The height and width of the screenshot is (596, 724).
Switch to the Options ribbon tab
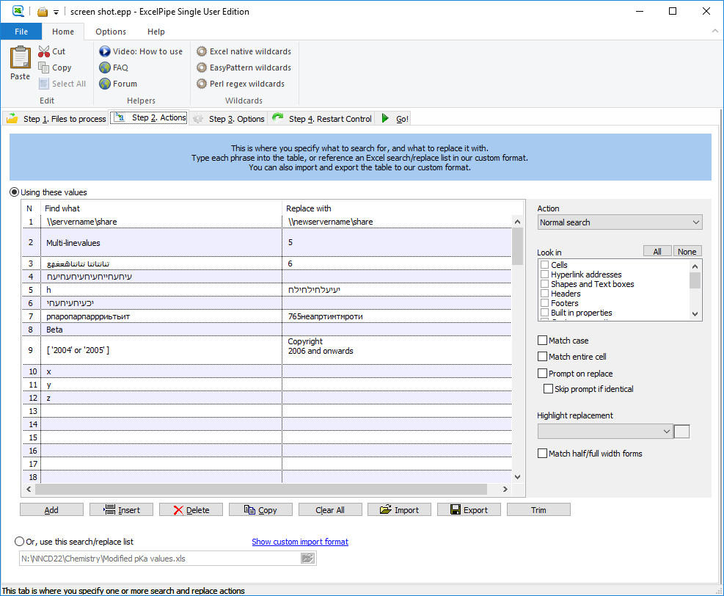[x=111, y=32]
